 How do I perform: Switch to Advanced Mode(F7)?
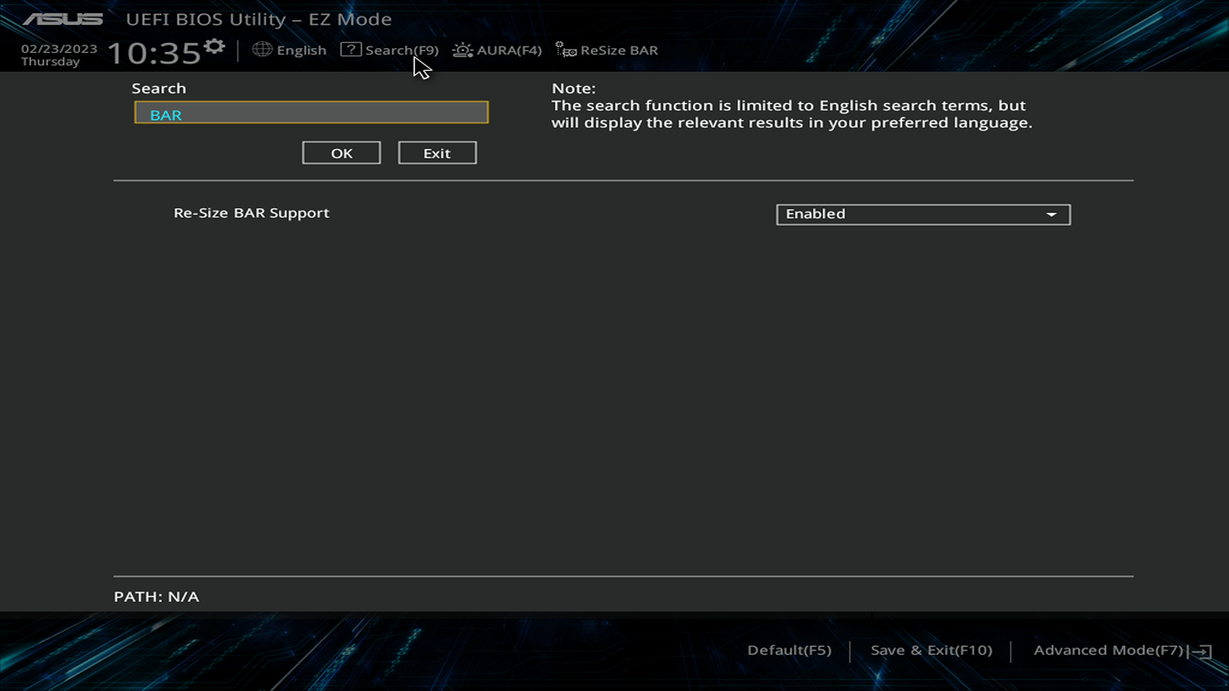[x=1108, y=650]
